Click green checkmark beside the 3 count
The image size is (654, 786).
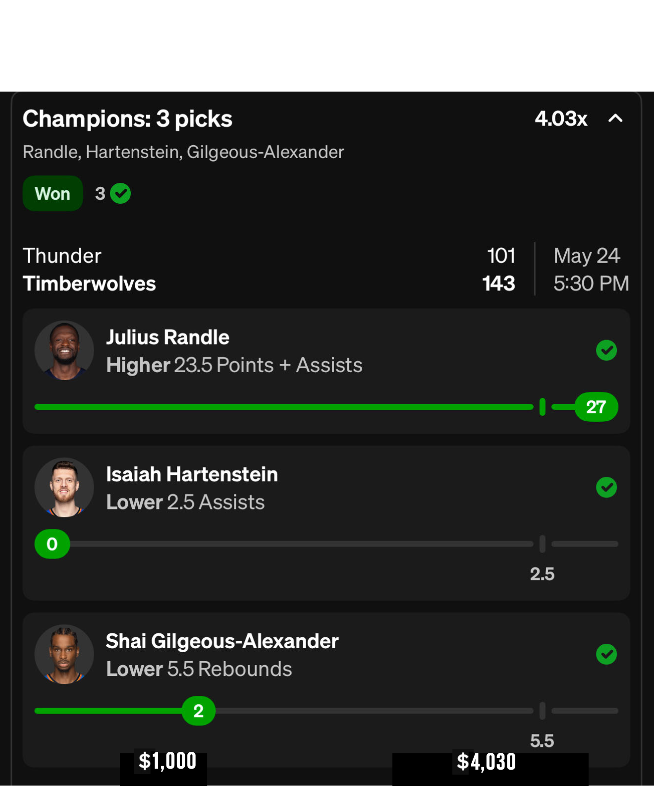click(120, 193)
